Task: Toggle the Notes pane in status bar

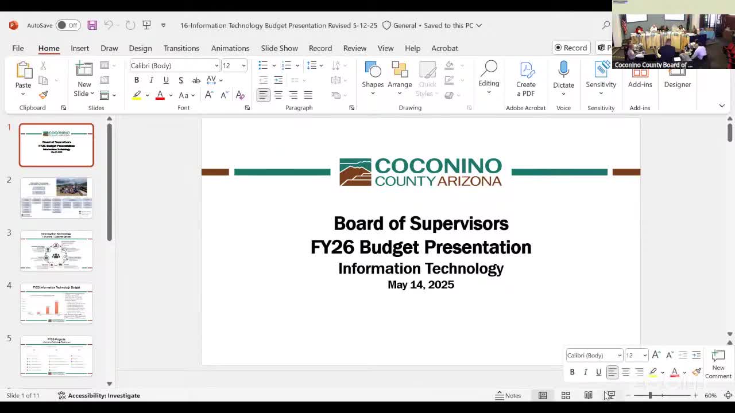Action: pos(508,395)
